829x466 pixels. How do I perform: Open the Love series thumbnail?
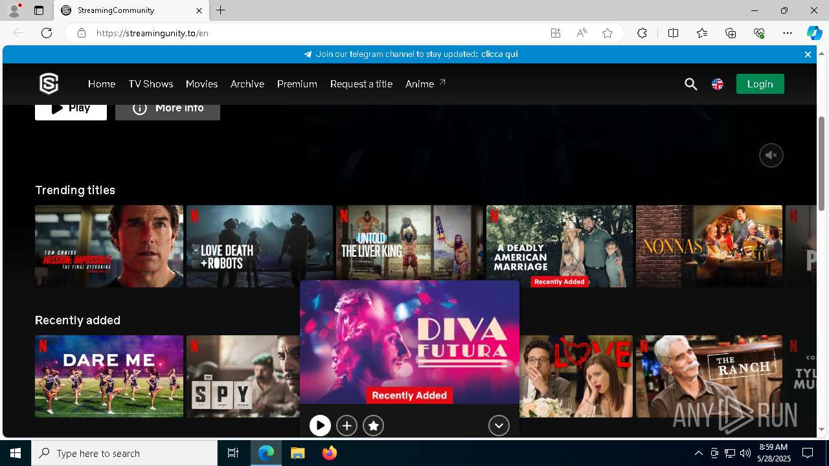[x=576, y=376]
